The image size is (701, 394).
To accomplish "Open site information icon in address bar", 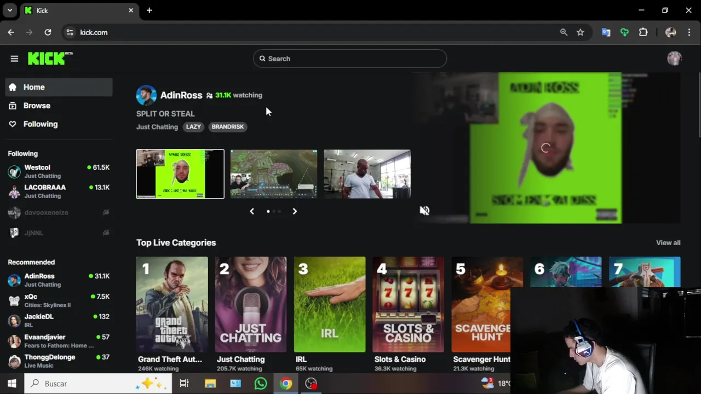I will pyautogui.click(x=70, y=32).
